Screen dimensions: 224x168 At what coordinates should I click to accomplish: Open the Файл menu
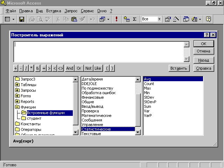pos(11,11)
